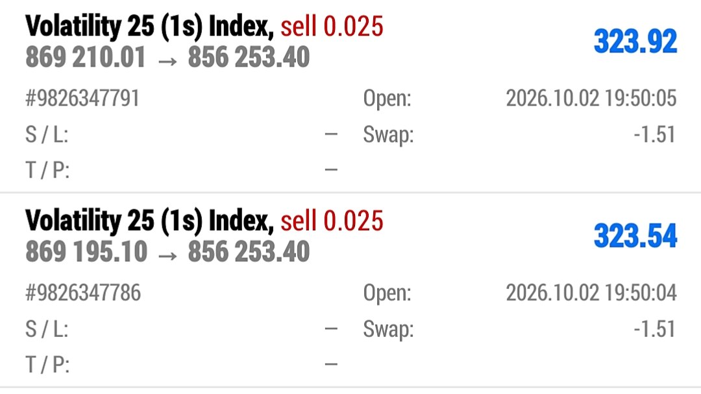Select first Volatility 25 (1s) Index position title
Viewport: 701px width, 394px height.
149,26
